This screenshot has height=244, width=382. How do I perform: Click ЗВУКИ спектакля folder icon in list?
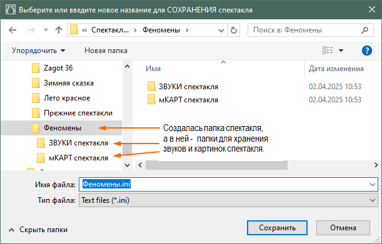click(151, 86)
